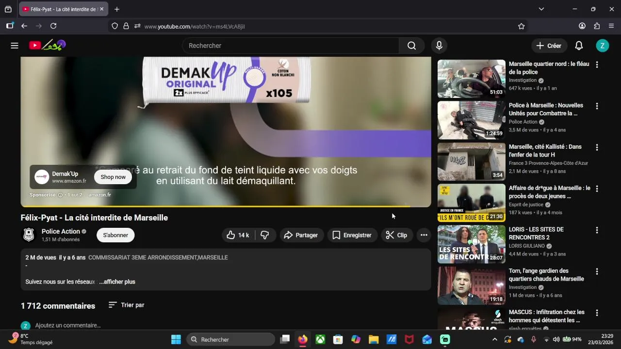Open site permissions icon in address bar
The width and height of the screenshot is (621, 349).
[137, 26]
